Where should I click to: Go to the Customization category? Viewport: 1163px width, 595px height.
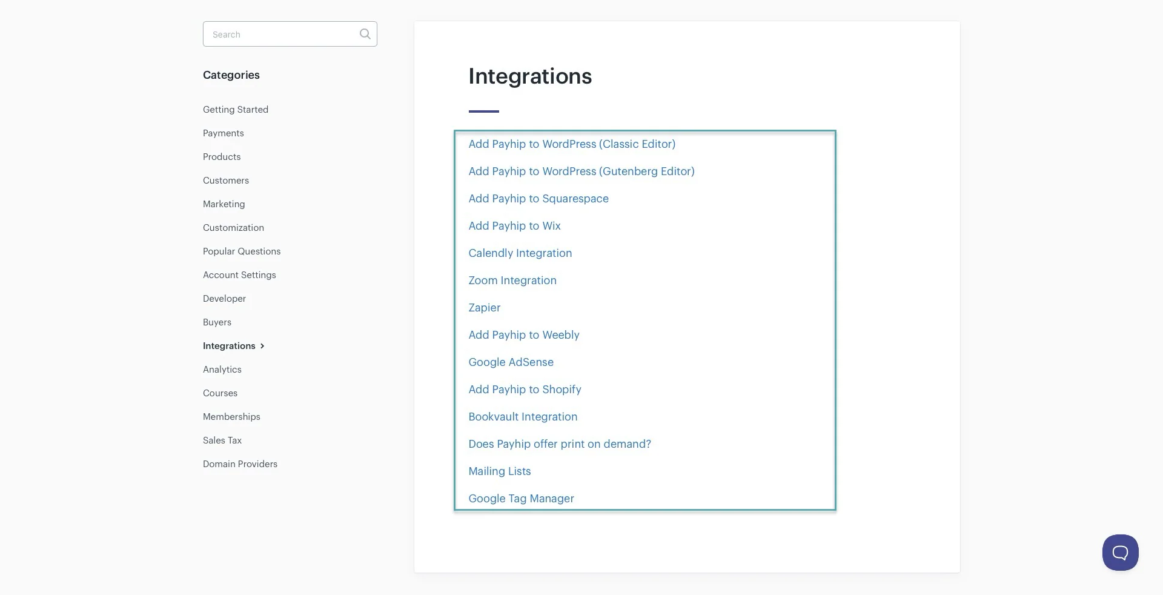click(x=233, y=228)
